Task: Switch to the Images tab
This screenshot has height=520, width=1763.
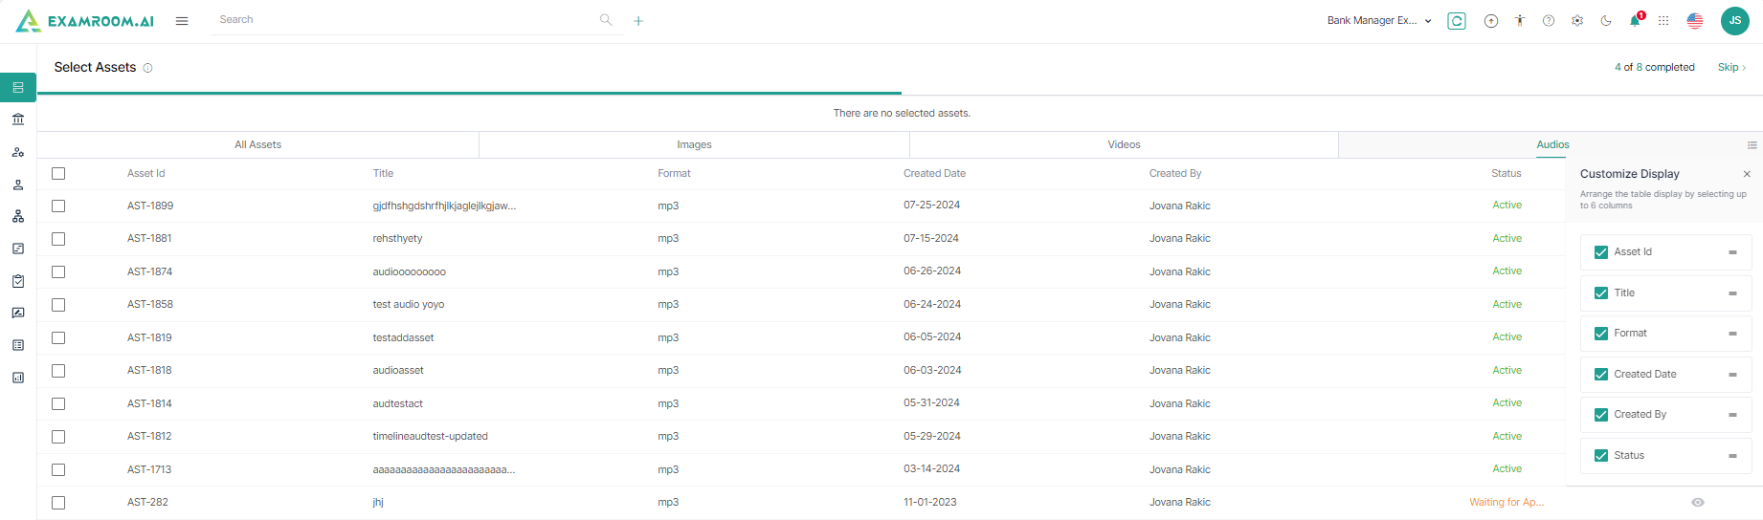Action: pos(694,145)
